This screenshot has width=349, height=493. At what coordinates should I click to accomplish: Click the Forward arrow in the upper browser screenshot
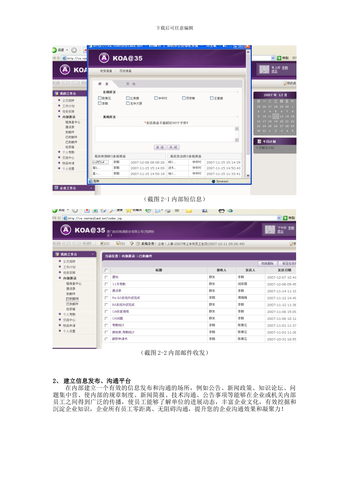pyautogui.click(x=74, y=50)
